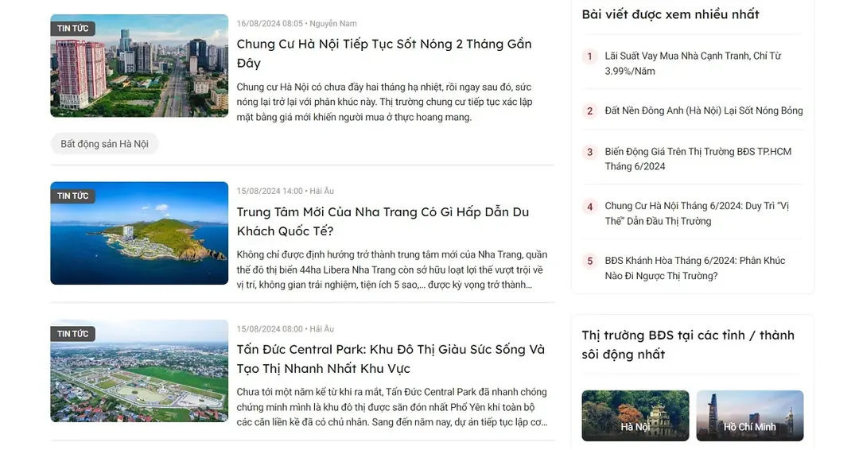Click 'TIN TỨC' badge on Hanoi thumbnail
Screen dimensions: 859x450
pyautogui.click(x=73, y=29)
